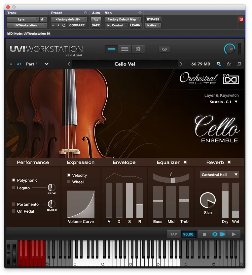Click the COMPARE button
Image resolution: width=252 pixels, height=275 pixels.
(x=77, y=25)
